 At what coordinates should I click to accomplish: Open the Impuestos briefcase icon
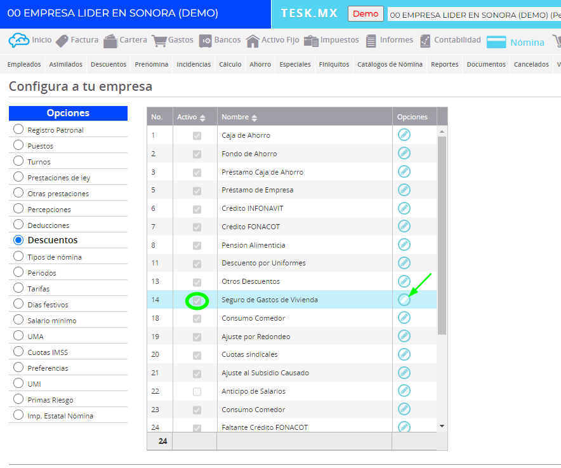point(311,41)
